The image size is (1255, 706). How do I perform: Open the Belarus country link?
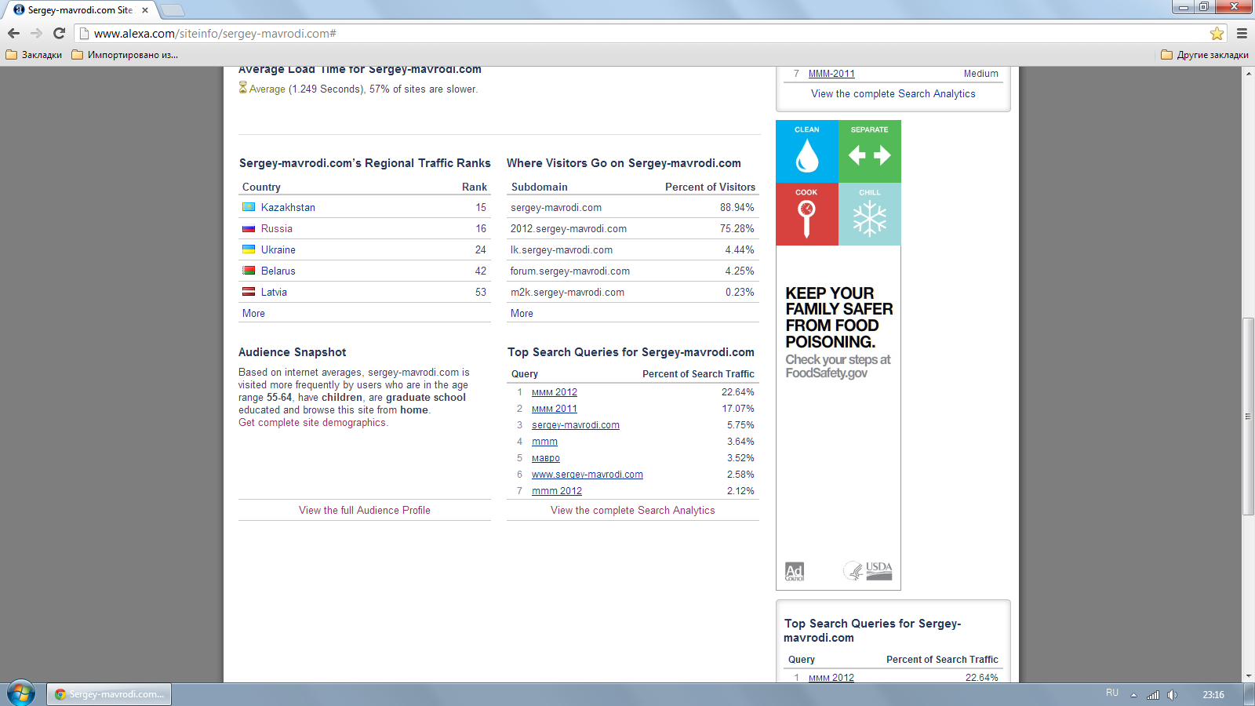pos(278,271)
